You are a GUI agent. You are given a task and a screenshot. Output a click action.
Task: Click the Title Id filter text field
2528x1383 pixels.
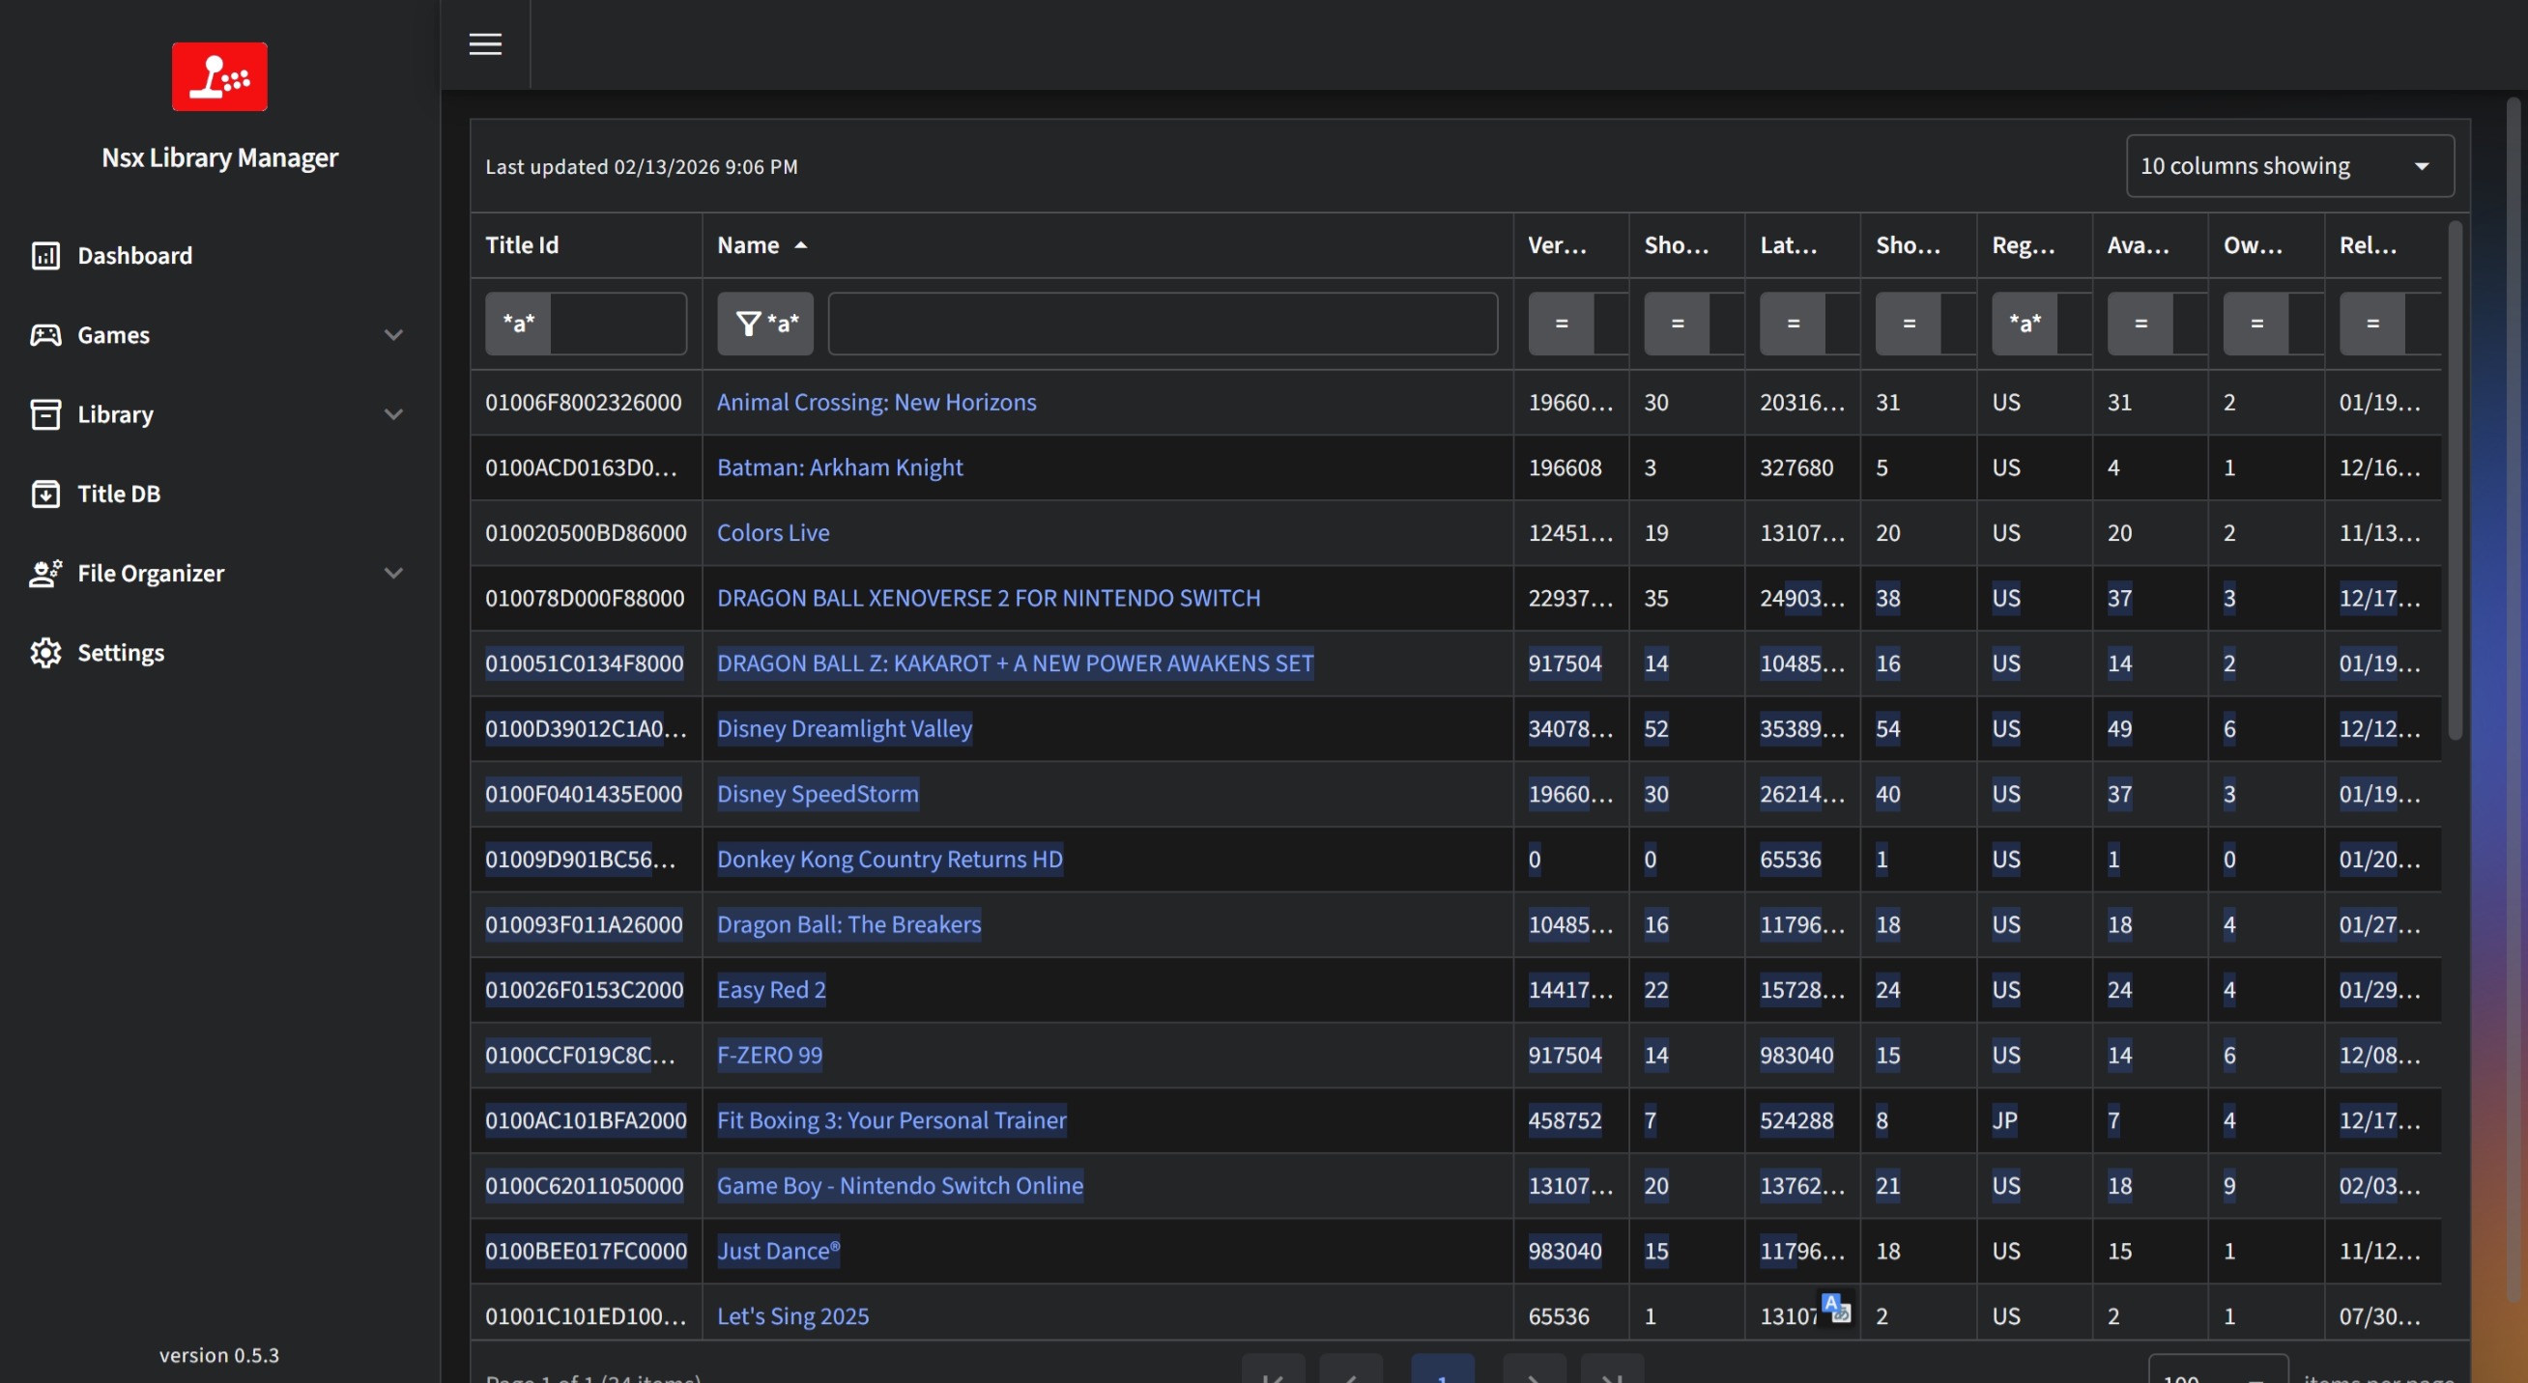(618, 324)
